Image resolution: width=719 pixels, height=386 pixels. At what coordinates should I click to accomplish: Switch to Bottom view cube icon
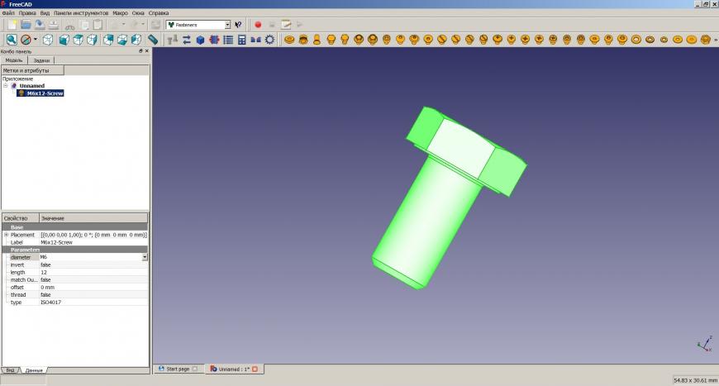tap(122, 40)
